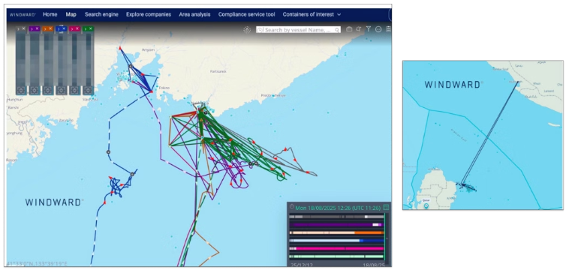Image resolution: width=569 pixels, height=273 pixels.
Task: Focus map on the grey card's vessel
Action: click(21, 90)
